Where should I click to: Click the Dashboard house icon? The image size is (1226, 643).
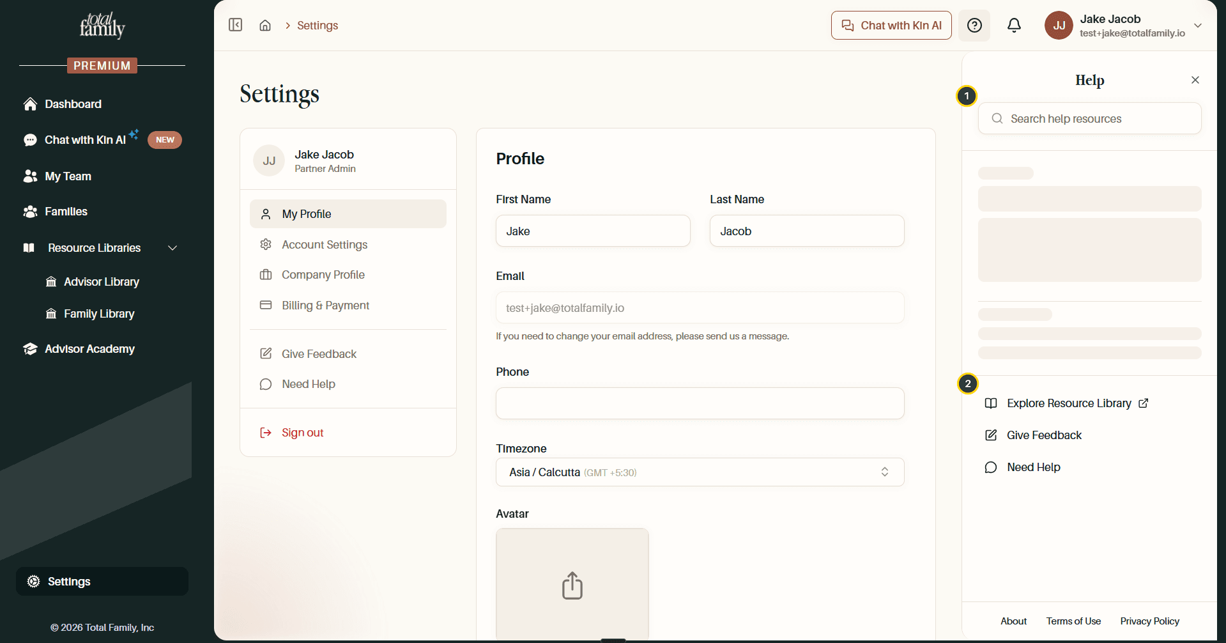30,104
